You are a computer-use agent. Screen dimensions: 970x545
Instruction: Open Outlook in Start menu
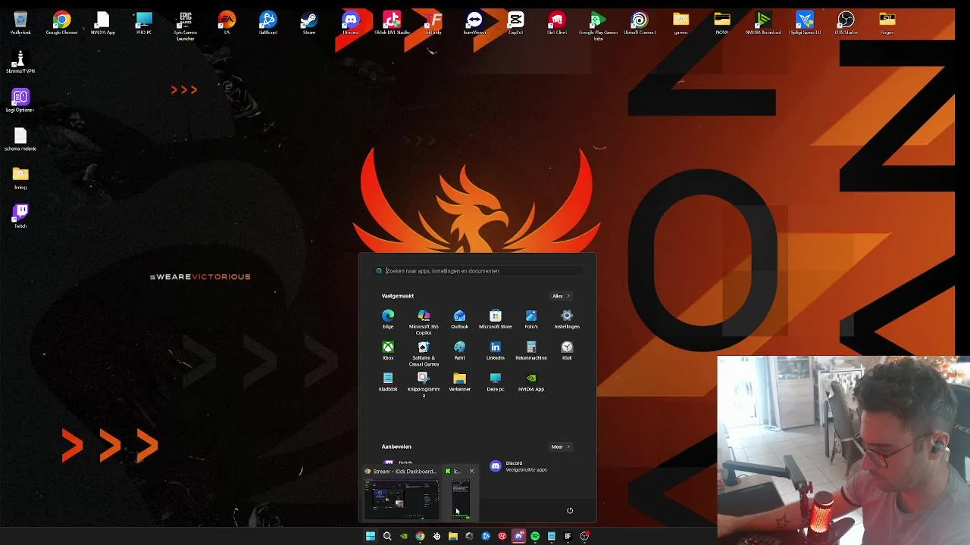coord(459,319)
